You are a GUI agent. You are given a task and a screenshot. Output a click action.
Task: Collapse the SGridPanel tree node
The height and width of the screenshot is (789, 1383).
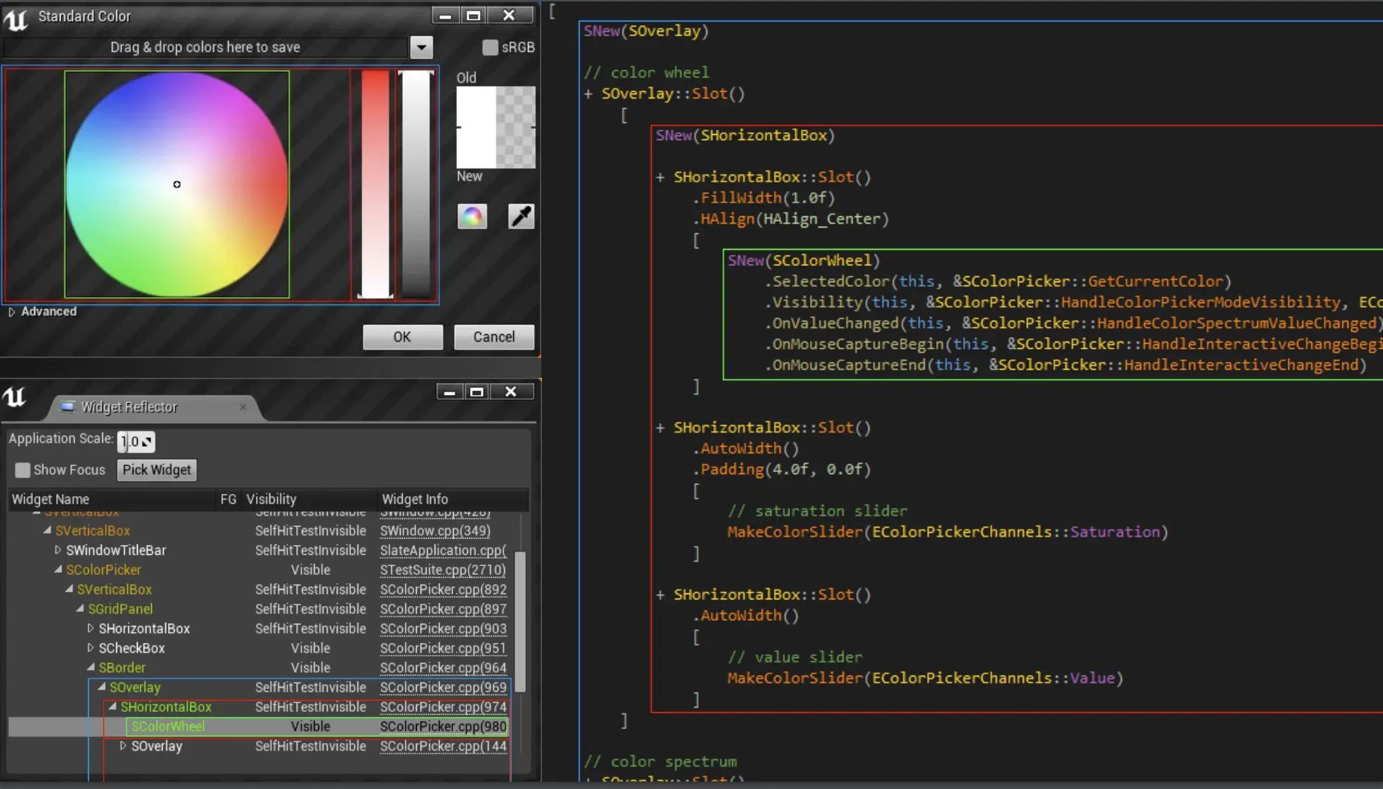coord(80,608)
